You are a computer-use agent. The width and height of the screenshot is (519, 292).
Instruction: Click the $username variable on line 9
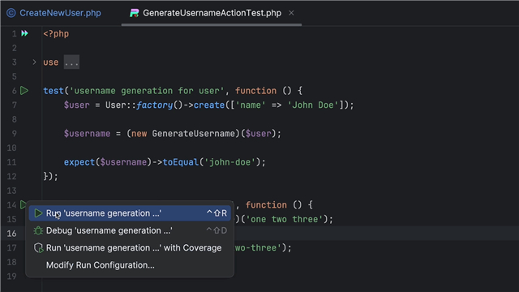pos(87,134)
